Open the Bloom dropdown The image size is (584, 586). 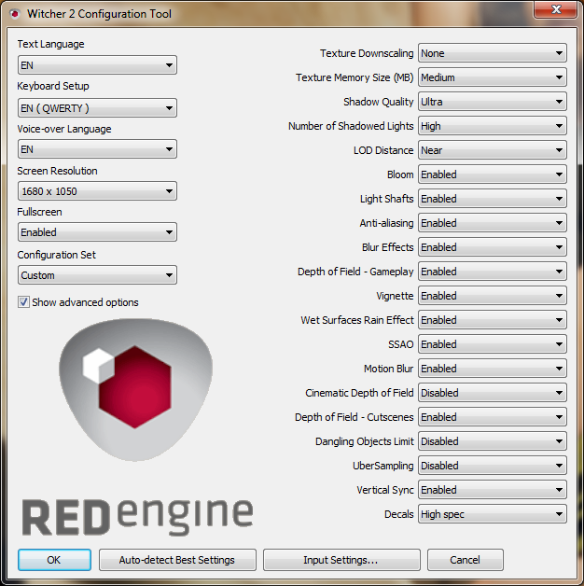[492, 174]
